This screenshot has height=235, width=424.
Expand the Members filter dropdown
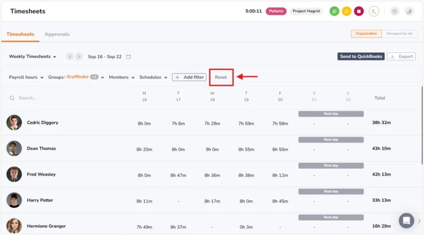(121, 78)
